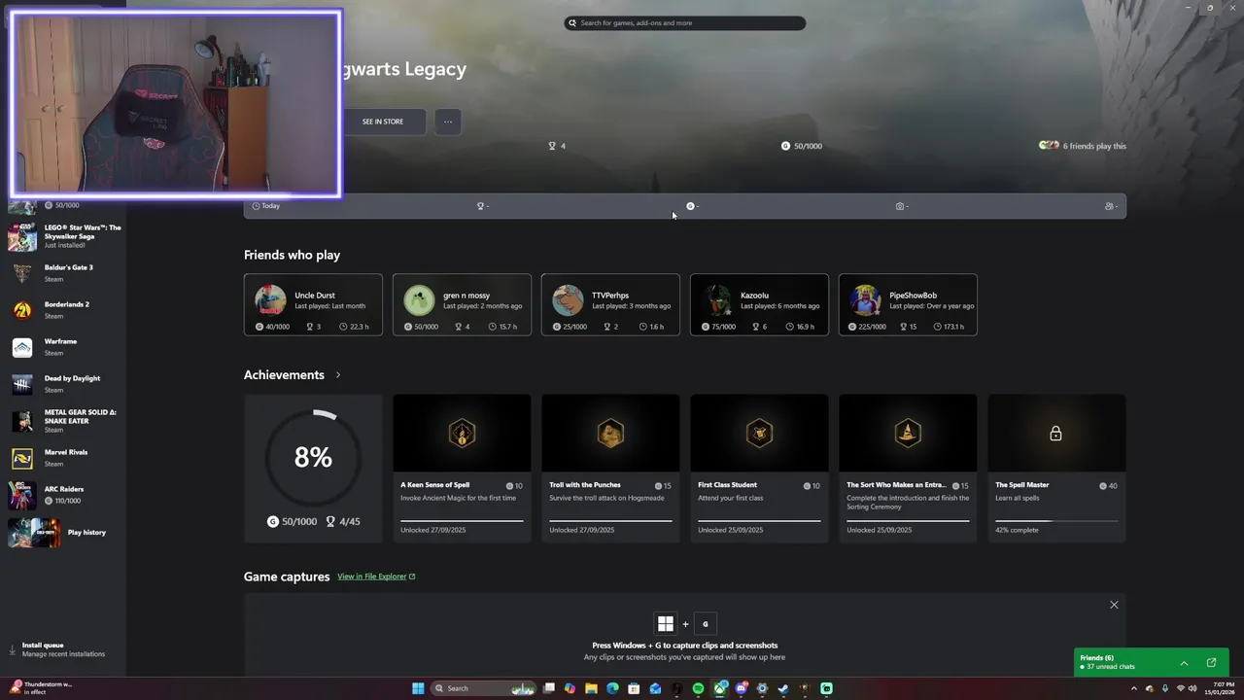Open Kazoolu friend card
Viewport: 1244px width, 700px height.
pyautogui.click(x=759, y=304)
